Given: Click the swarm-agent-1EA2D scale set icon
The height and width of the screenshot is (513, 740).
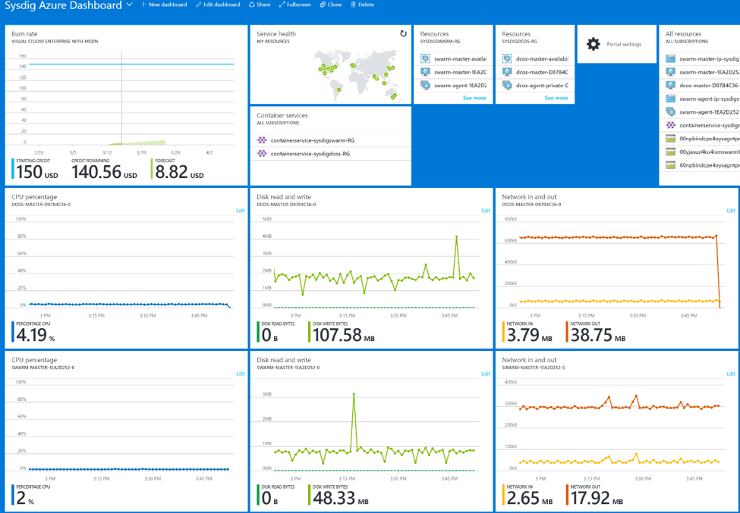Looking at the screenshot, I should (425, 86).
